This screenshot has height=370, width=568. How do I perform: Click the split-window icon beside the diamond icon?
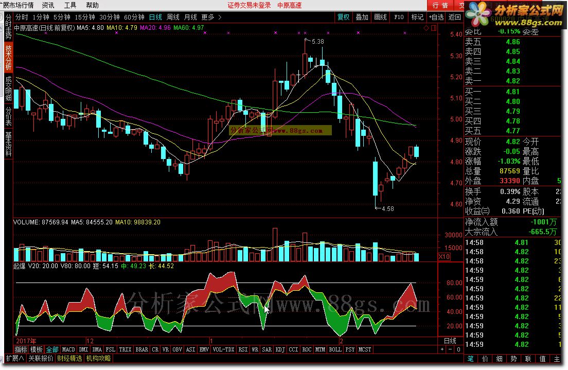(x=434, y=28)
